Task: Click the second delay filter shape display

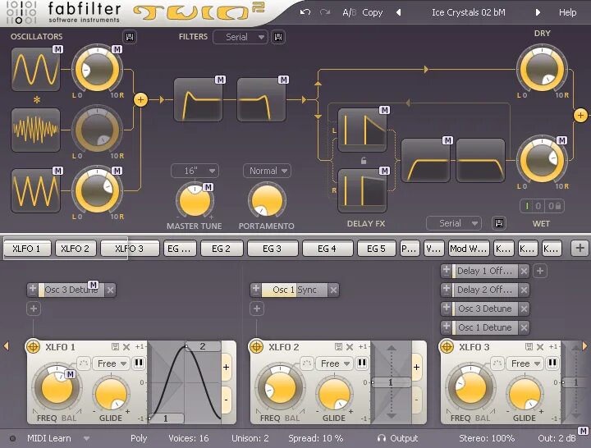Action: point(480,161)
